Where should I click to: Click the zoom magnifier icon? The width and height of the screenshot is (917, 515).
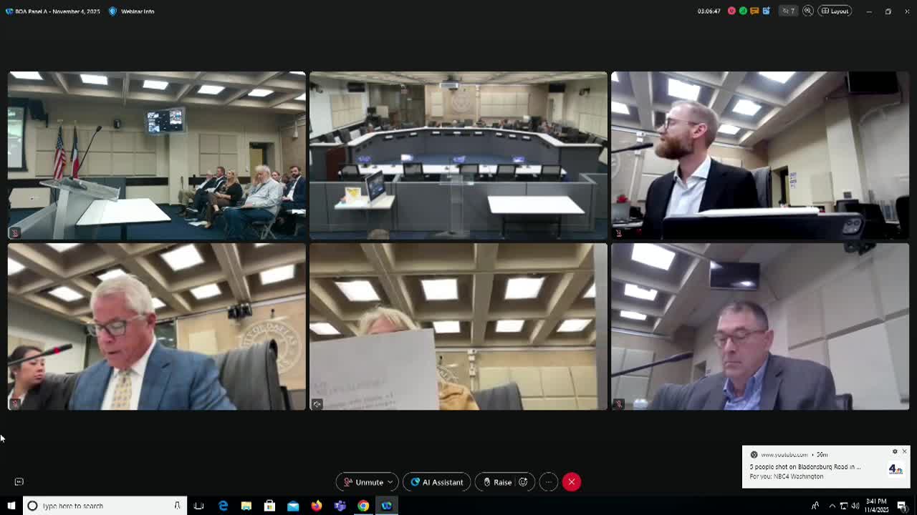tap(808, 11)
